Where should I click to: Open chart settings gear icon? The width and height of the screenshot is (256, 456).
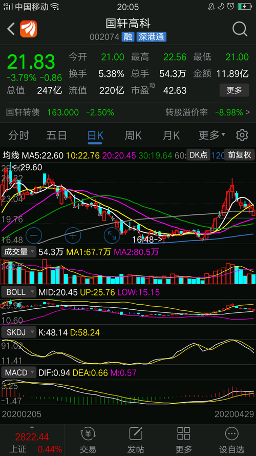coord(242,135)
